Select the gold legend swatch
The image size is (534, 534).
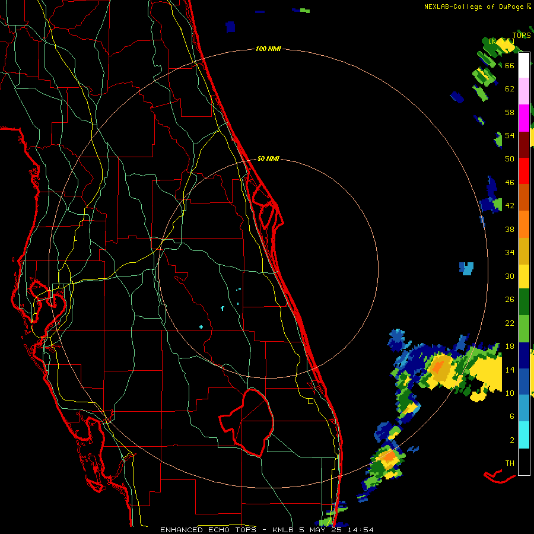(524, 251)
